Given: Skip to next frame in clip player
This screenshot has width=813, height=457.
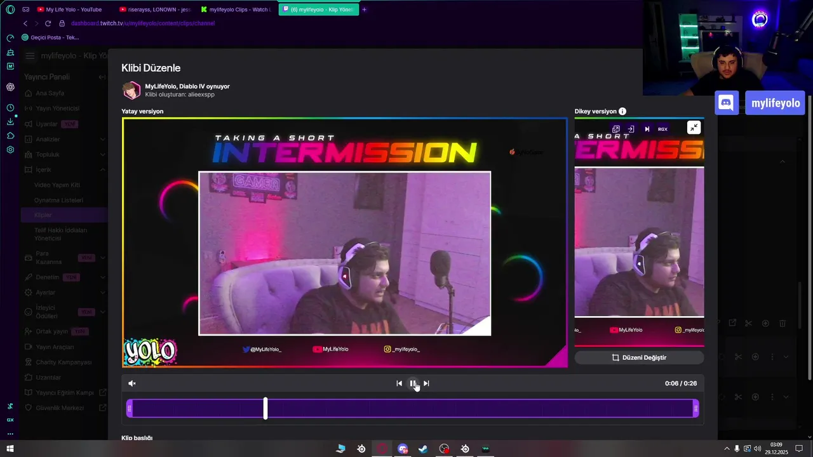Looking at the screenshot, I should pos(426,383).
